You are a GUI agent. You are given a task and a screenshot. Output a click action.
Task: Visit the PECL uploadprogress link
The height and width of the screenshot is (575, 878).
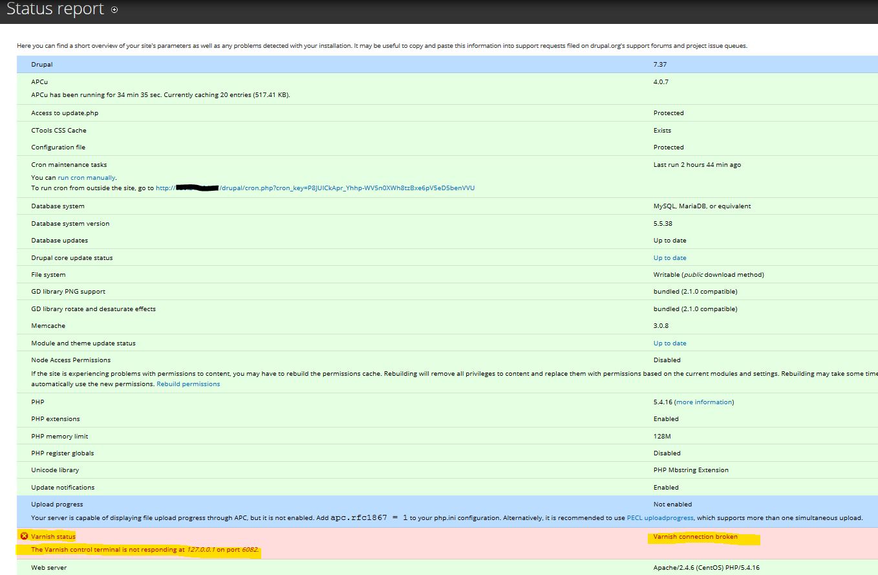[659, 517]
